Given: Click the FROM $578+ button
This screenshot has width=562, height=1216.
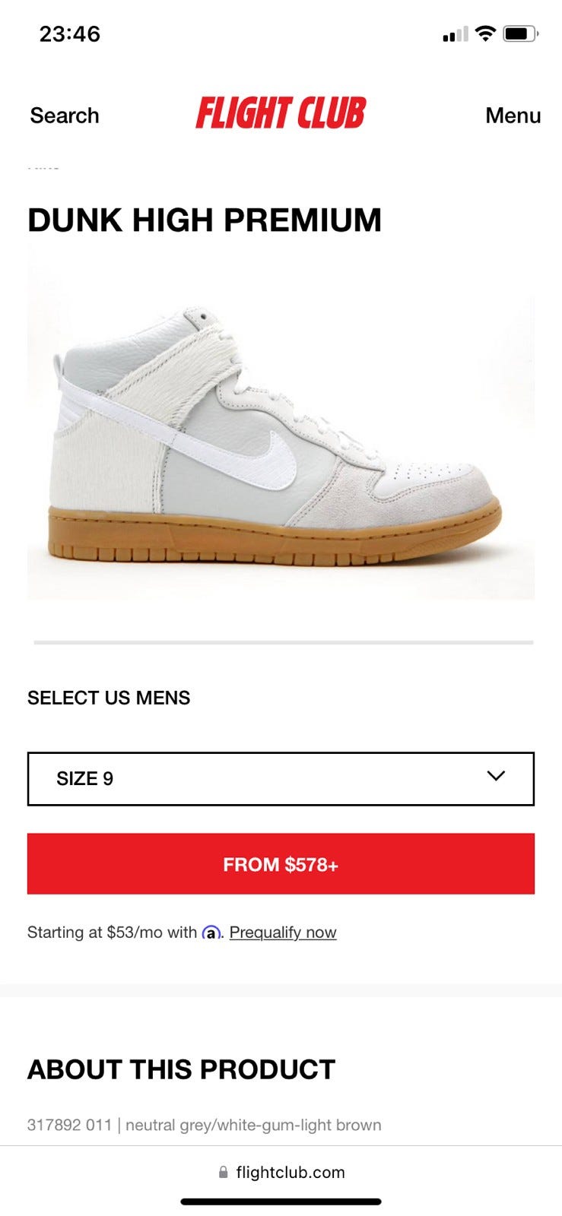Looking at the screenshot, I should pos(281,863).
